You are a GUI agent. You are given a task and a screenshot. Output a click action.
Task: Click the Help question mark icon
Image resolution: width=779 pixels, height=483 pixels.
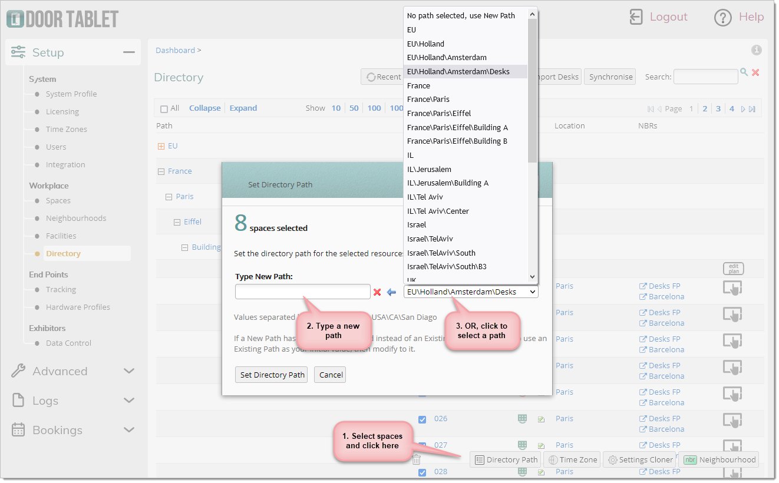coord(722,18)
